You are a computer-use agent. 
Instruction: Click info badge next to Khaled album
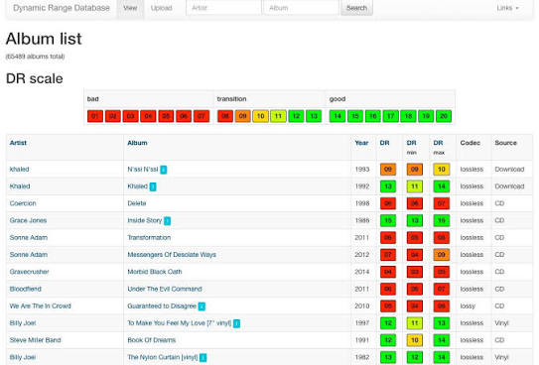coord(153,186)
